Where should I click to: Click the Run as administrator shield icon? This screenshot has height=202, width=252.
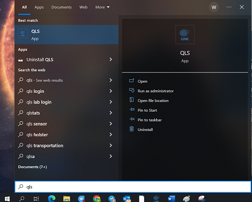[132, 90]
